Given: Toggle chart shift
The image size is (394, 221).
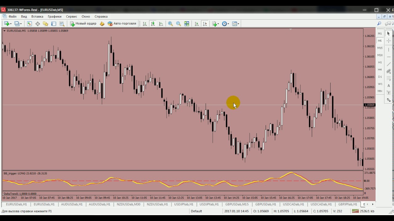Looking at the screenshot, I should (x=205, y=24).
